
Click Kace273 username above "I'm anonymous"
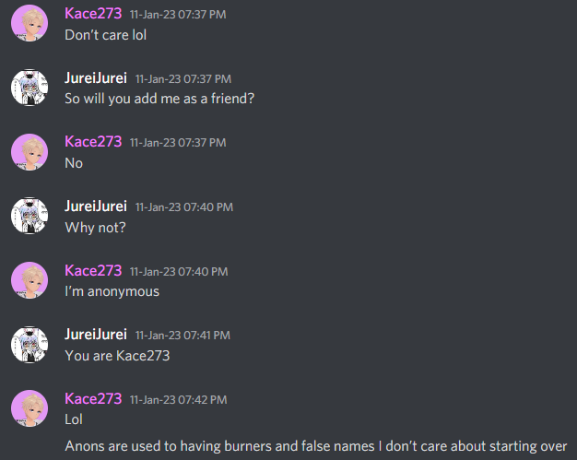93,270
